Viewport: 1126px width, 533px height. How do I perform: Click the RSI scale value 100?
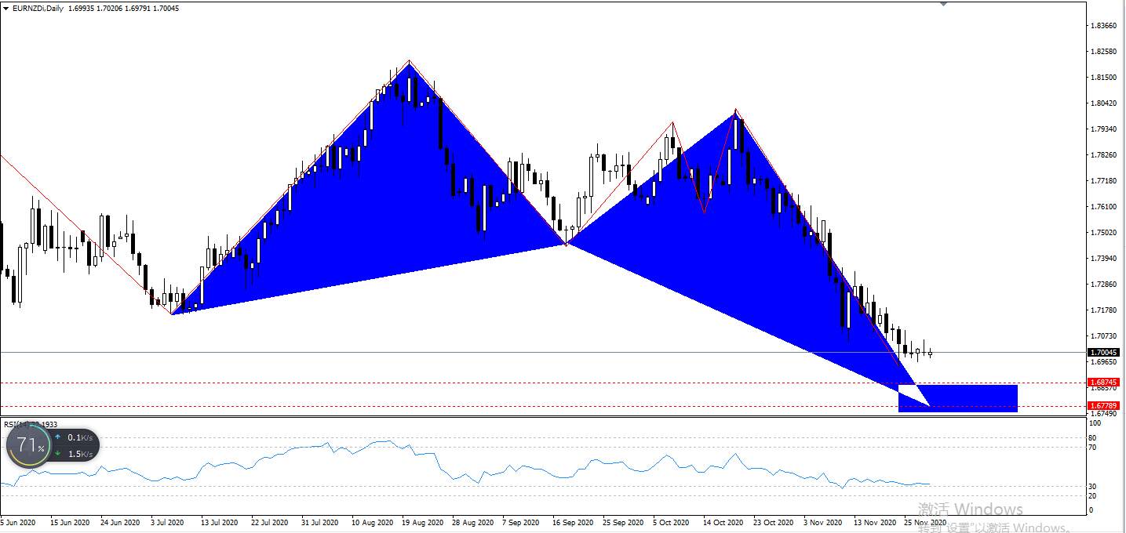1095,423
